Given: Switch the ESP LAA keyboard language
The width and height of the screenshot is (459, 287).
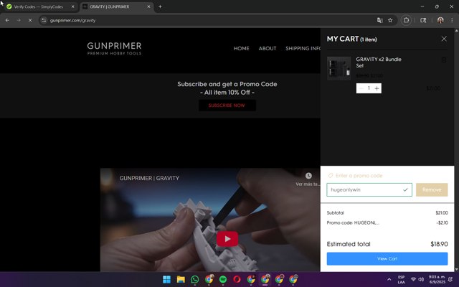Looking at the screenshot, I should (401, 279).
